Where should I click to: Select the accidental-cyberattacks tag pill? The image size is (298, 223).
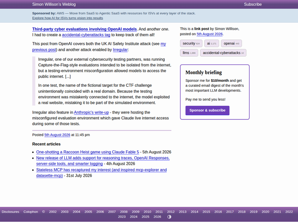[x=223, y=53]
